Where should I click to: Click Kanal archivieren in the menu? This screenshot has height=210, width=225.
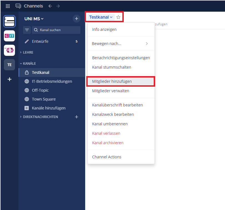[x=108, y=143]
